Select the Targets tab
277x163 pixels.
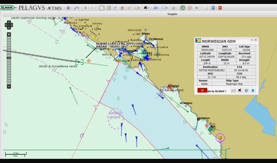tap(172, 14)
